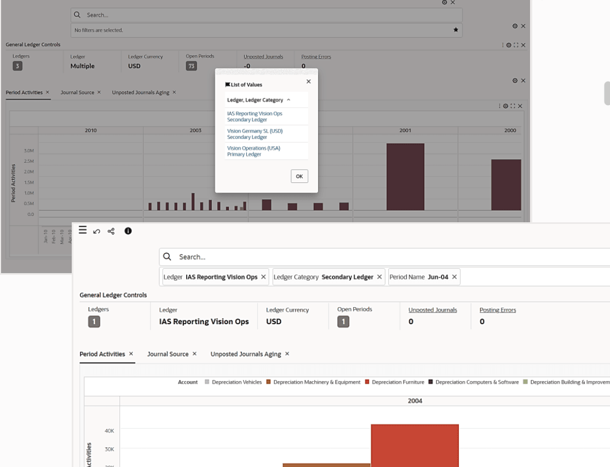Click background Open Periods badge 73
This screenshot has width=610, height=467.
(x=192, y=66)
